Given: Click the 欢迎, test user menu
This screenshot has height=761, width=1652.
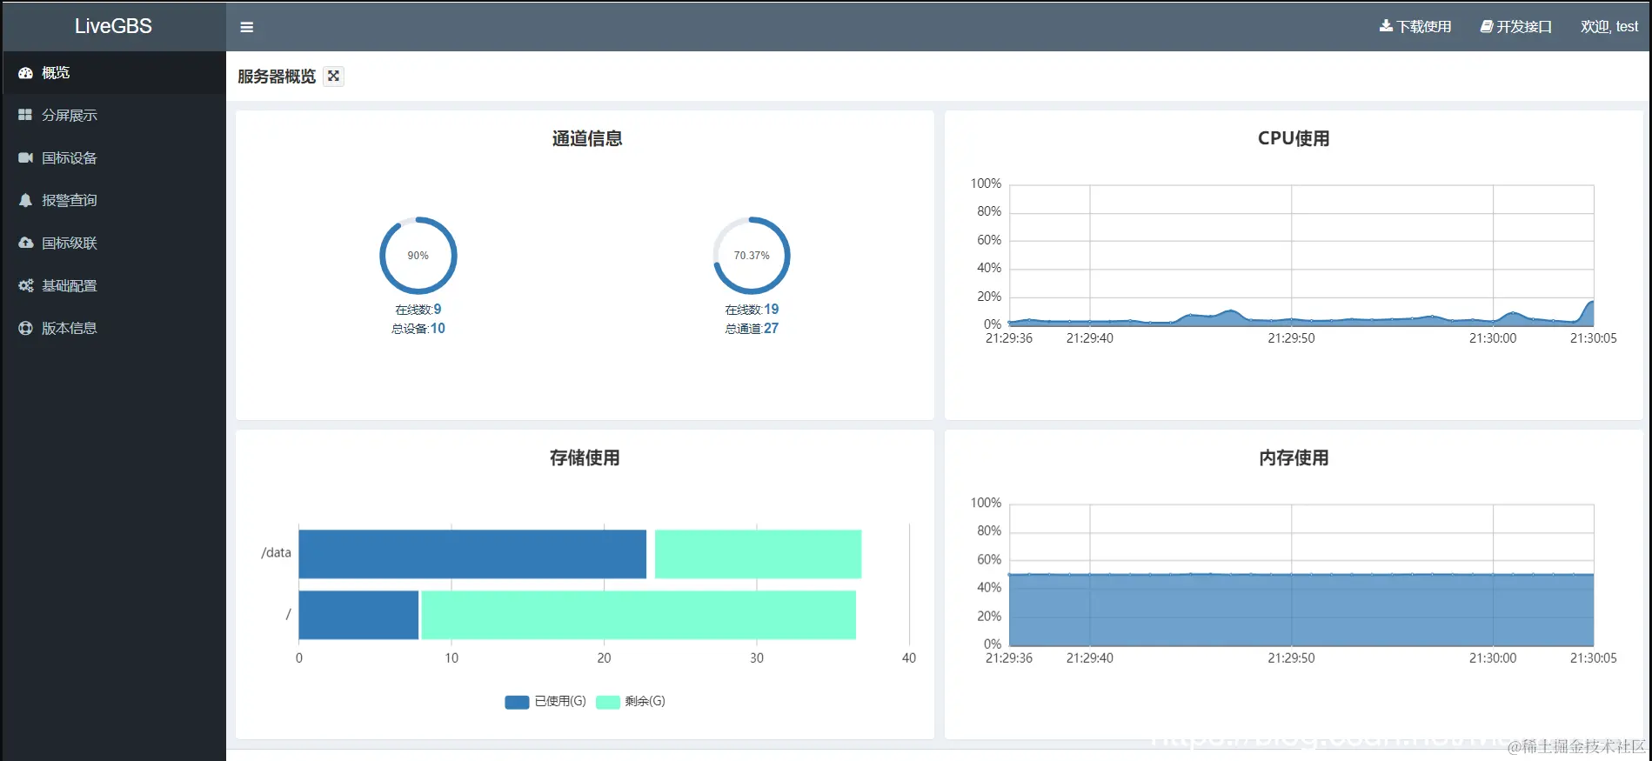Looking at the screenshot, I should point(1609,27).
